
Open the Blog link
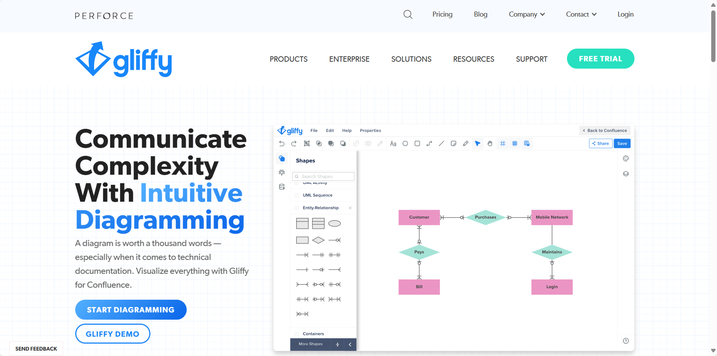pos(481,14)
